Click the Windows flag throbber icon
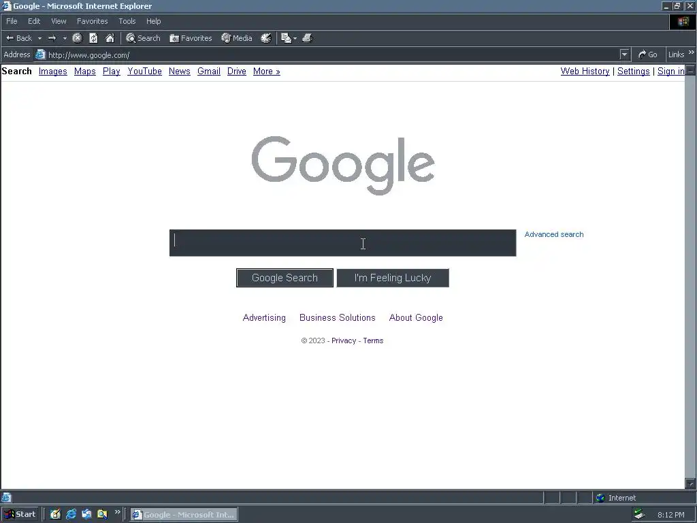The width and height of the screenshot is (697, 523). [x=683, y=21]
